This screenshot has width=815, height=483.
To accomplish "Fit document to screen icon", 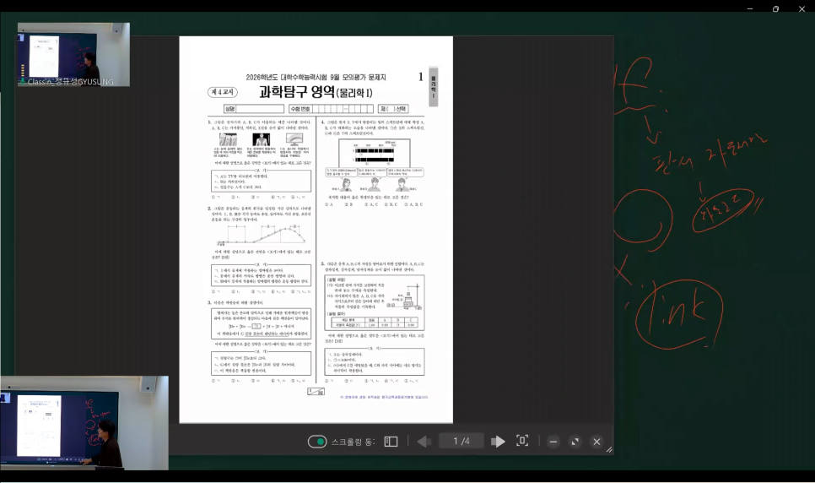I will click(x=522, y=441).
